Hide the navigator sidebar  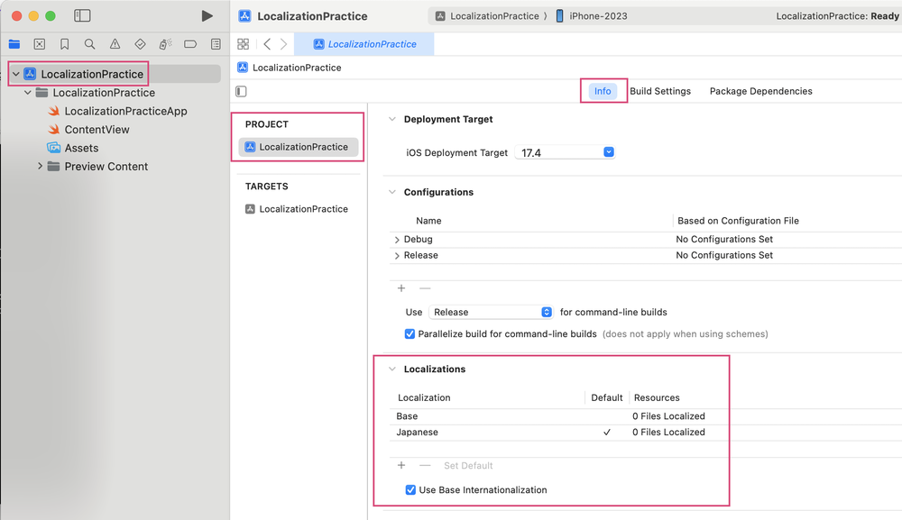(82, 16)
